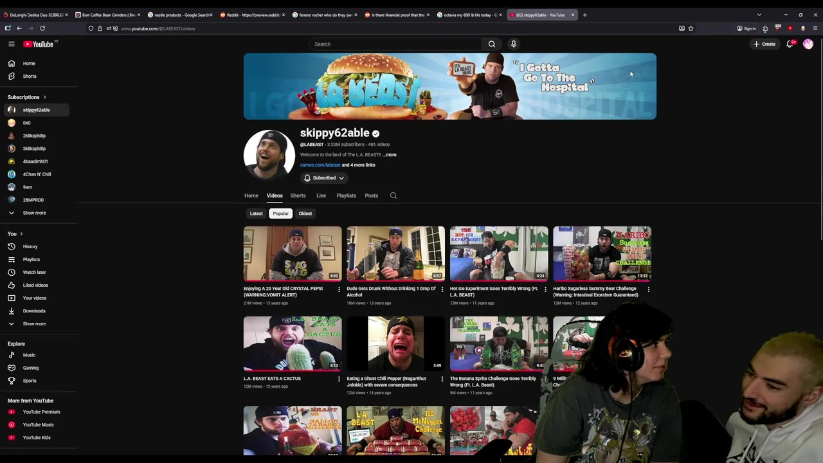Expand Show more under You section
The image size is (823, 463).
coord(35,323)
